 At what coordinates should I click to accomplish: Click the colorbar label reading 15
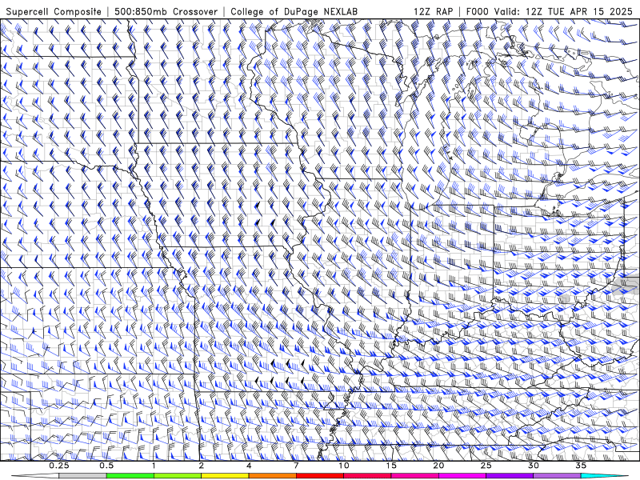coord(391,466)
